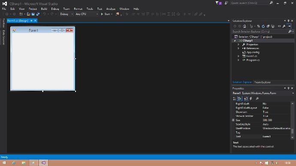The width and height of the screenshot is (296, 166).
Task: Click the Windows Start button
Action: point(4,163)
